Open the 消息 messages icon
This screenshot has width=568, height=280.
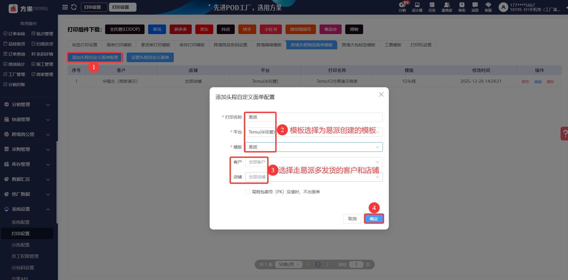(x=475, y=7)
